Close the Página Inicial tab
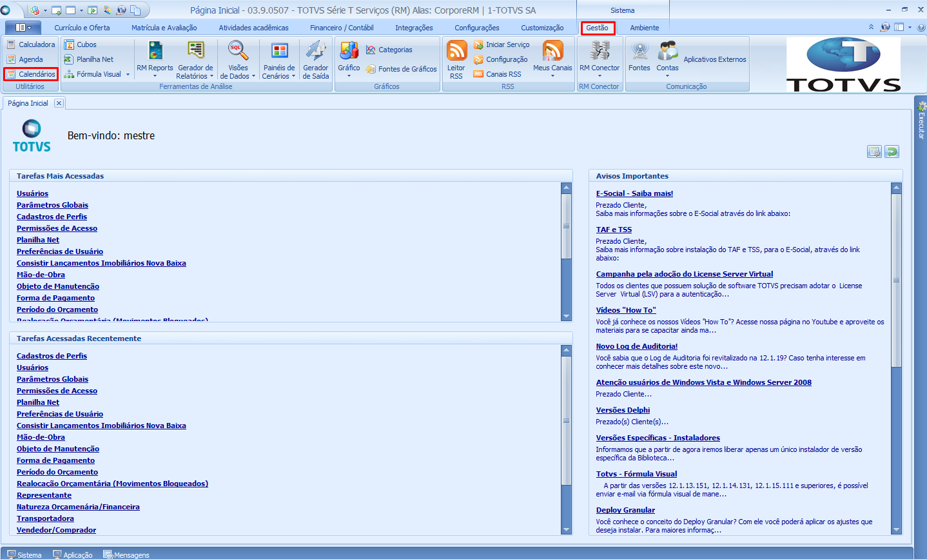927x559 pixels. point(59,103)
